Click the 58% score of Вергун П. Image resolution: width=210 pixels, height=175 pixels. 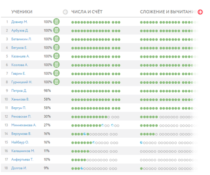tap(47, 108)
